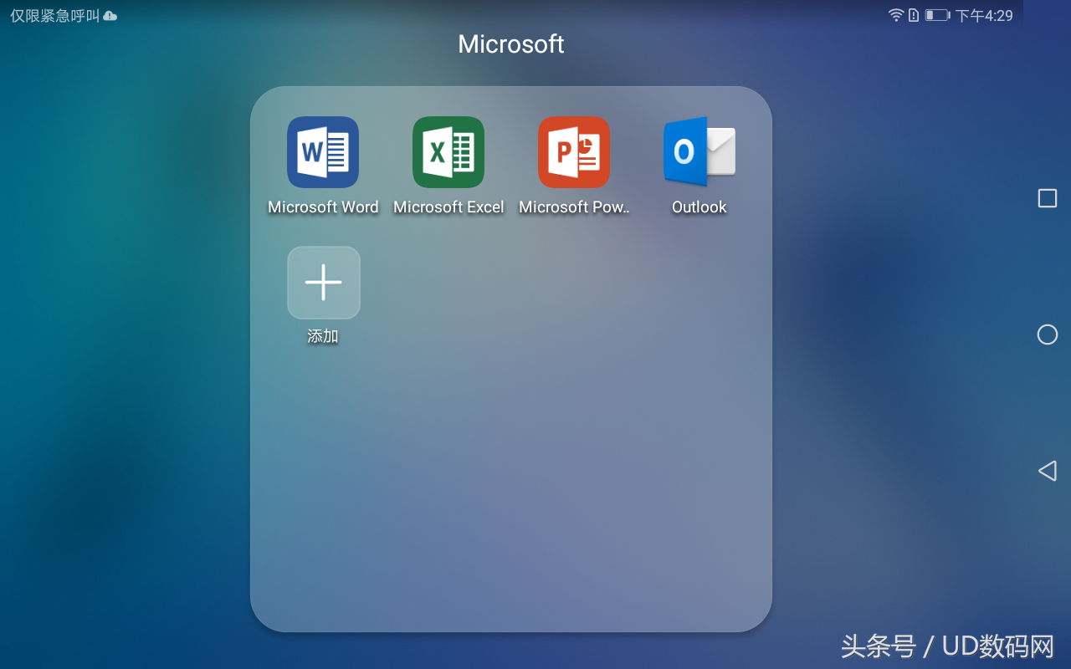The image size is (1071, 669).
Task: Tap the clock showing 下午4:29
Action: click(x=985, y=16)
